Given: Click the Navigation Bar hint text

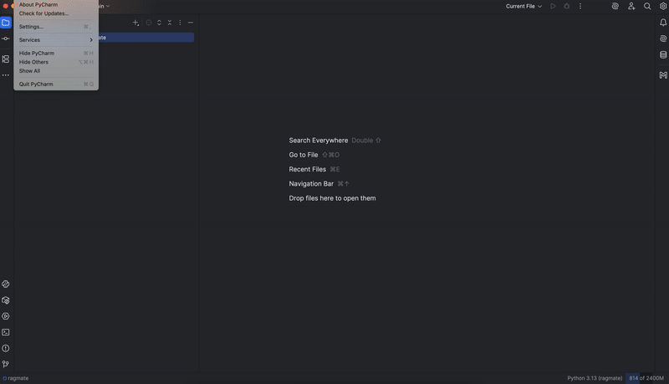Looking at the screenshot, I should 311,184.
